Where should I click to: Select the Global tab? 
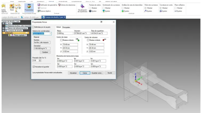click(x=58, y=27)
